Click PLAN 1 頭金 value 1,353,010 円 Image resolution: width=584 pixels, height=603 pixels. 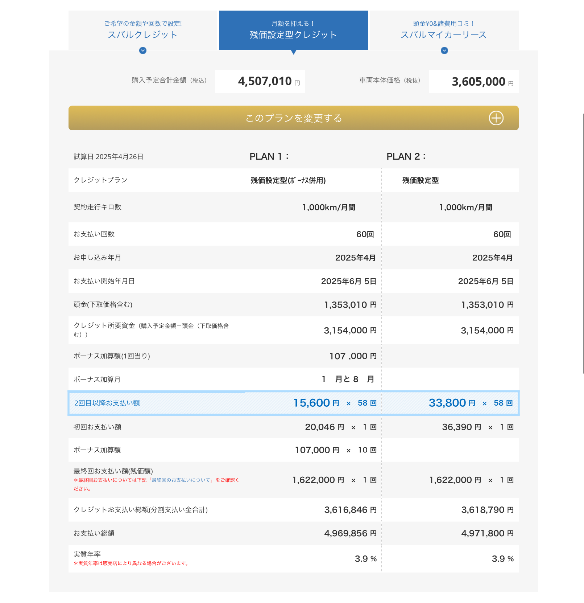(351, 305)
